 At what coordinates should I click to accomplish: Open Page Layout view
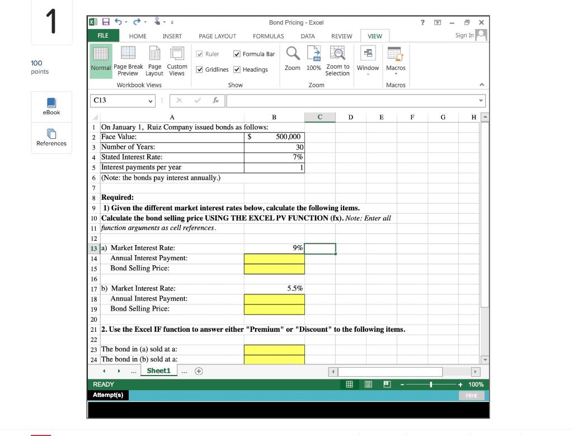[154, 60]
